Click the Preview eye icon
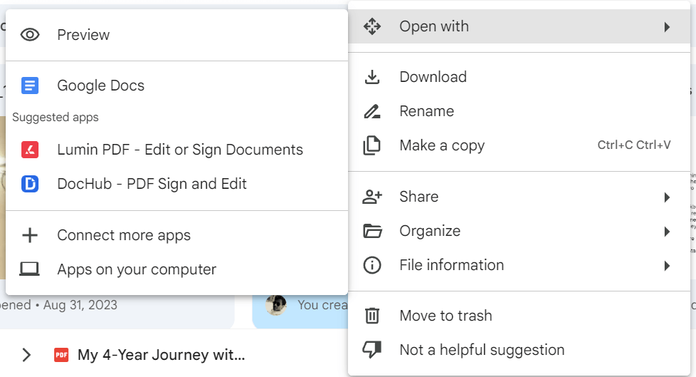This screenshot has height=377, width=696. click(30, 34)
